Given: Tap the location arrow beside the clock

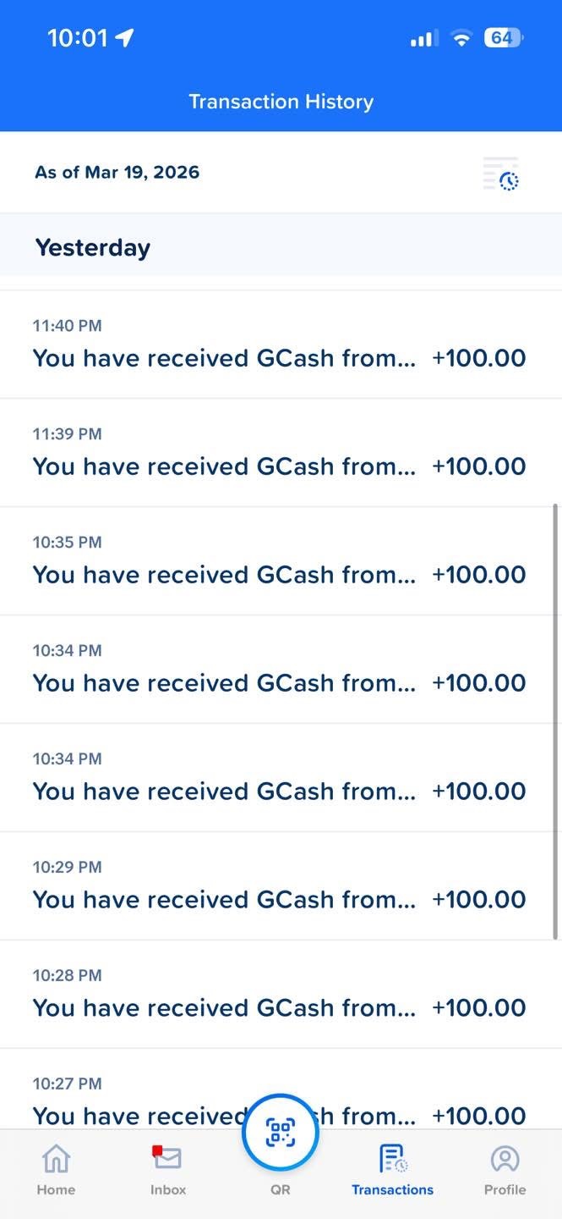Looking at the screenshot, I should click(124, 38).
